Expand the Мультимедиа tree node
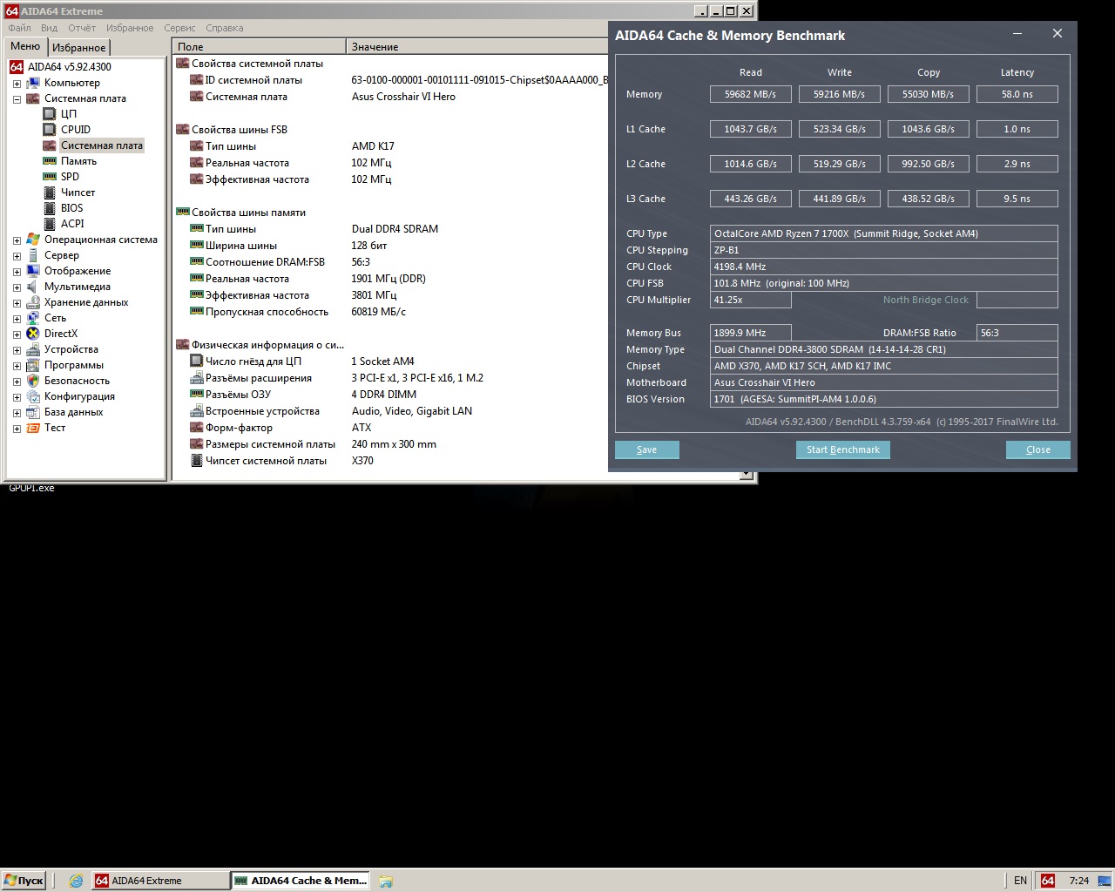1115x892 pixels. [x=17, y=287]
